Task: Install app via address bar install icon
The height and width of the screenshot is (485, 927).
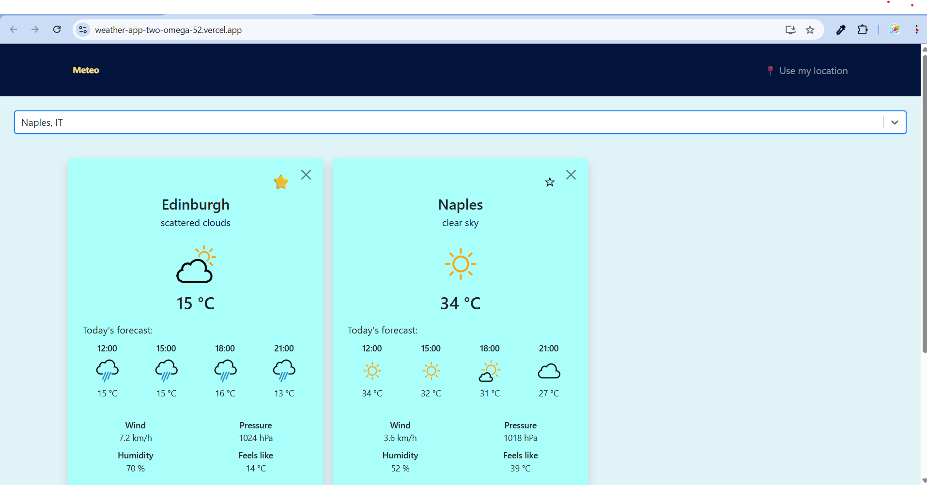Action: tap(790, 30)
